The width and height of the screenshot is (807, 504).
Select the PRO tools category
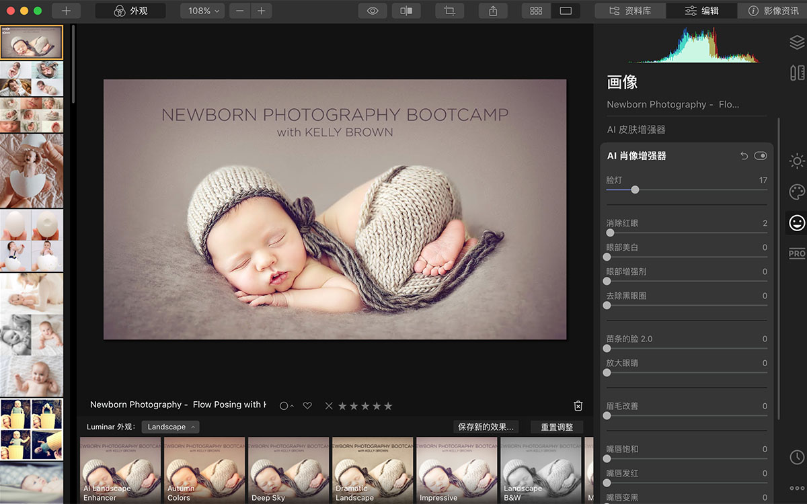(x=797, y=253)
